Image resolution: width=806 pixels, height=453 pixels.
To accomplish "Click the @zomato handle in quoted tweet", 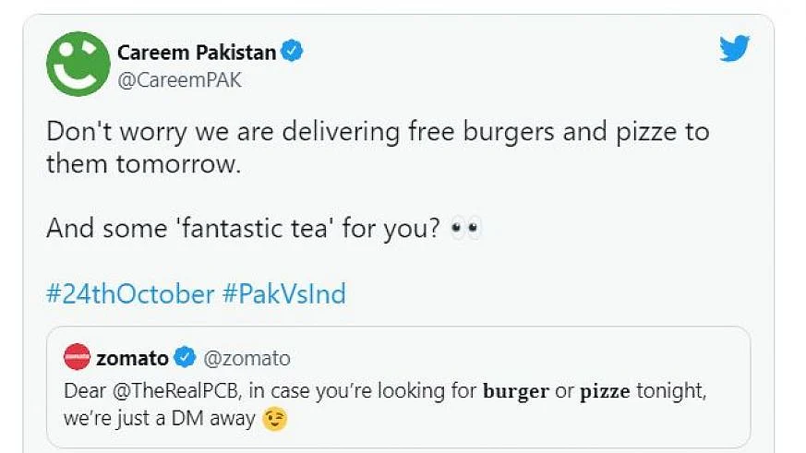I will click(x=247, y=358).
